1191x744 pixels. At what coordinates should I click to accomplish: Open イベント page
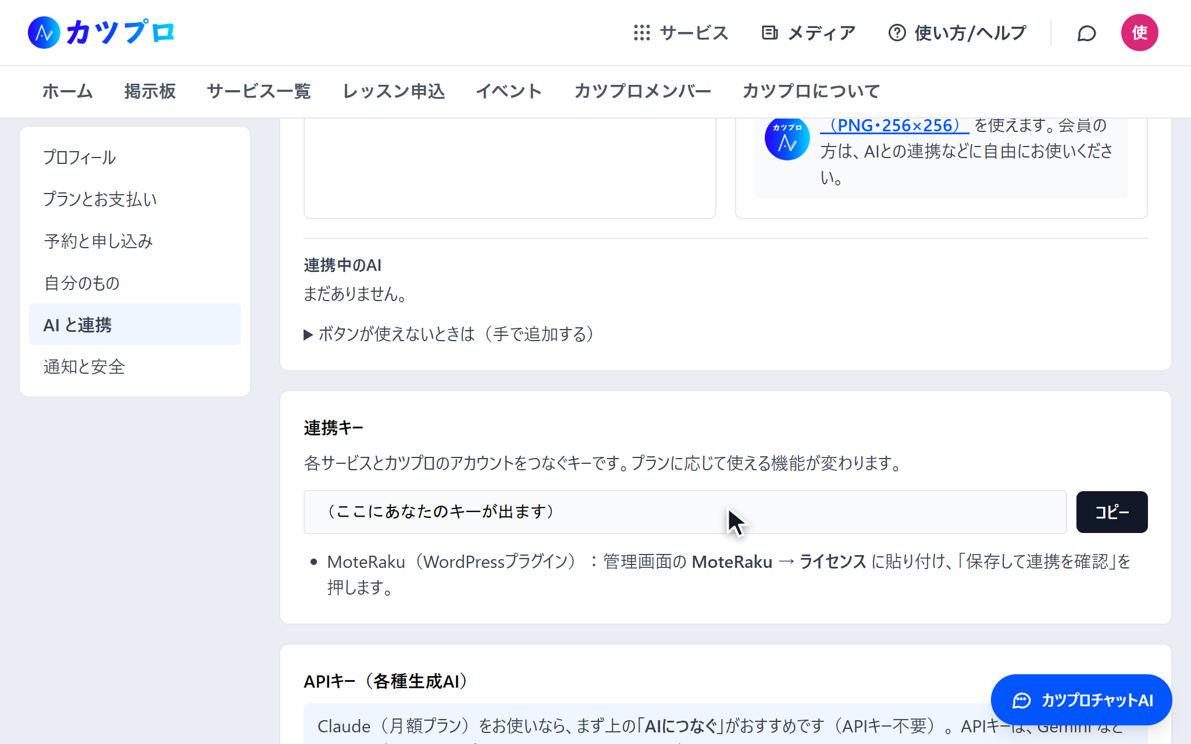(x=509, y=91)
